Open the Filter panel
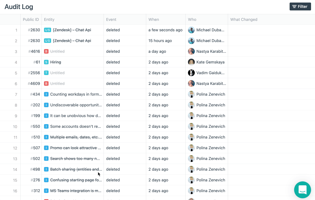Image resolution: width=315 pixels, height=200 pixels. point(300,6)
